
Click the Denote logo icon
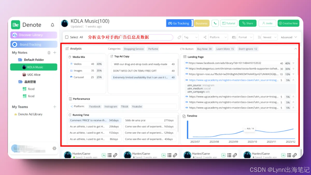coord(16,25)
